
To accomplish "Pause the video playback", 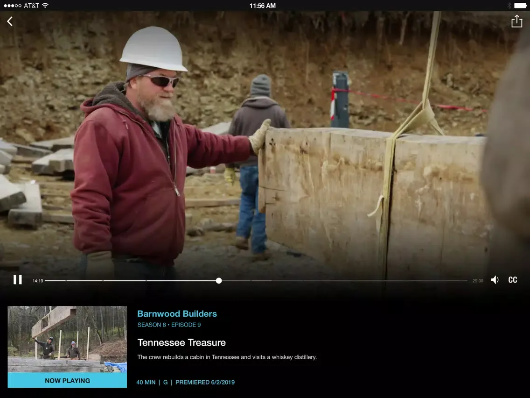I will pyautogui.click(x=18, y=279).
